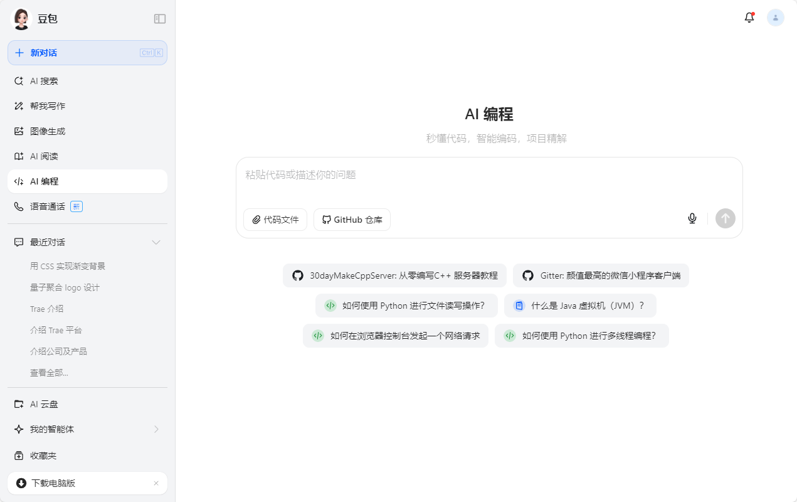Collapse the 最近对话 conversation list

click(156, 242)
